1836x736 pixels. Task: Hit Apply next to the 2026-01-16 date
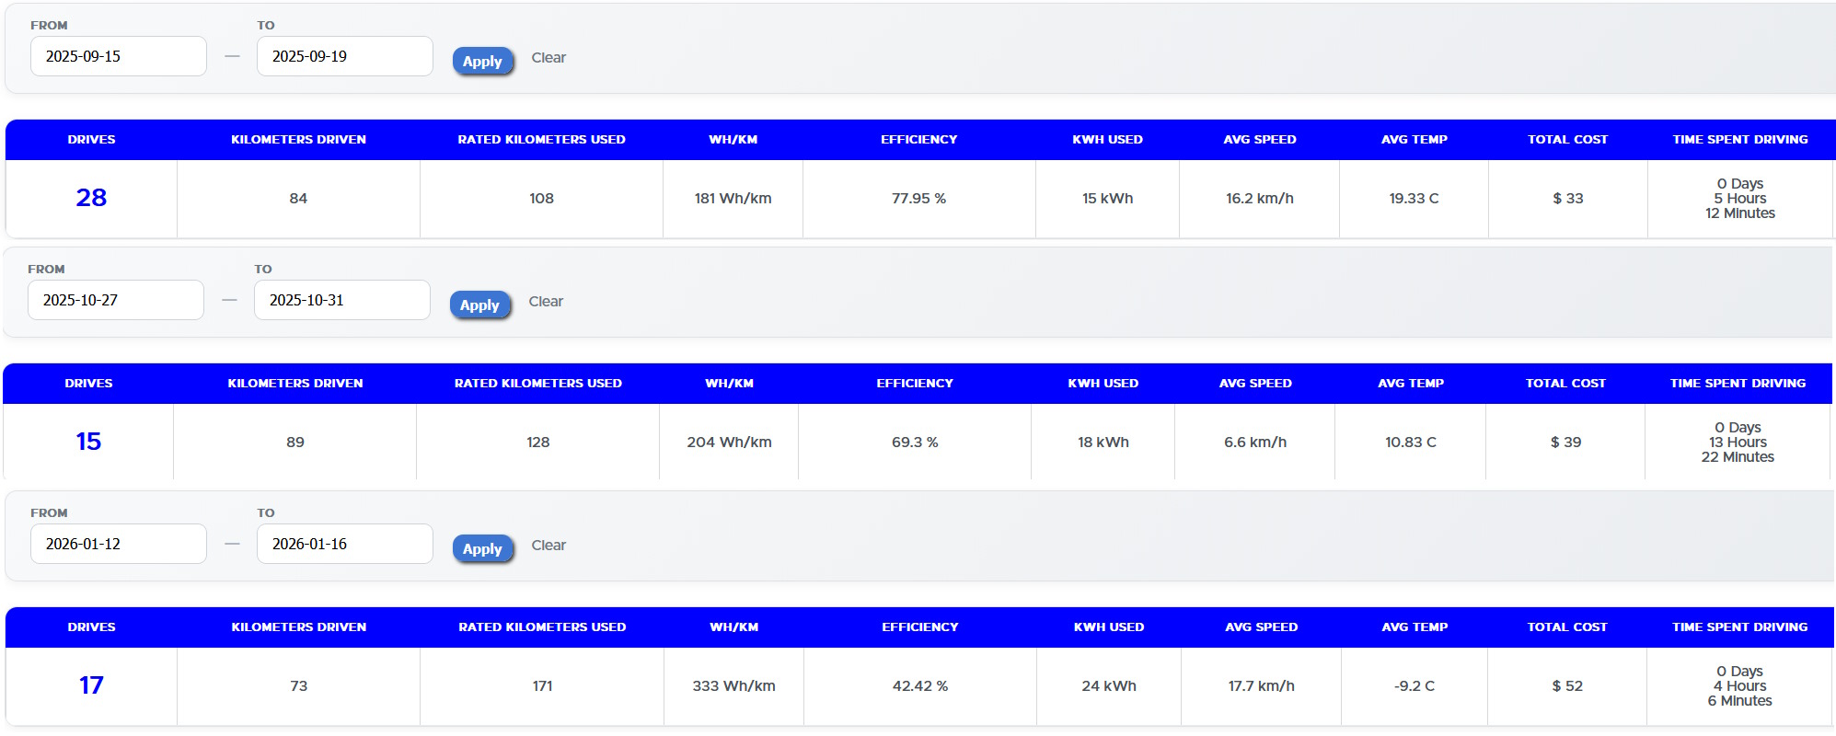[482, 548]
